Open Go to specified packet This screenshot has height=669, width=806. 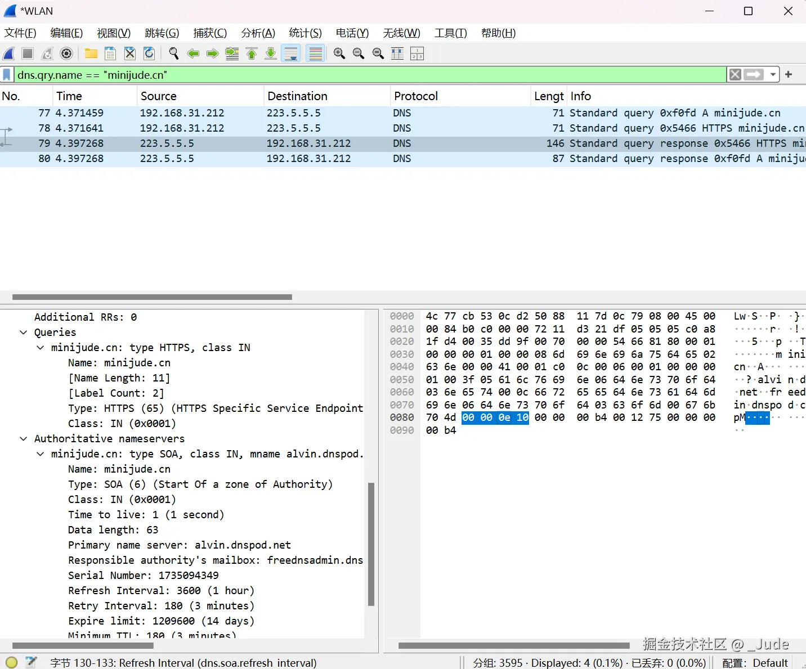coord(232,53)
